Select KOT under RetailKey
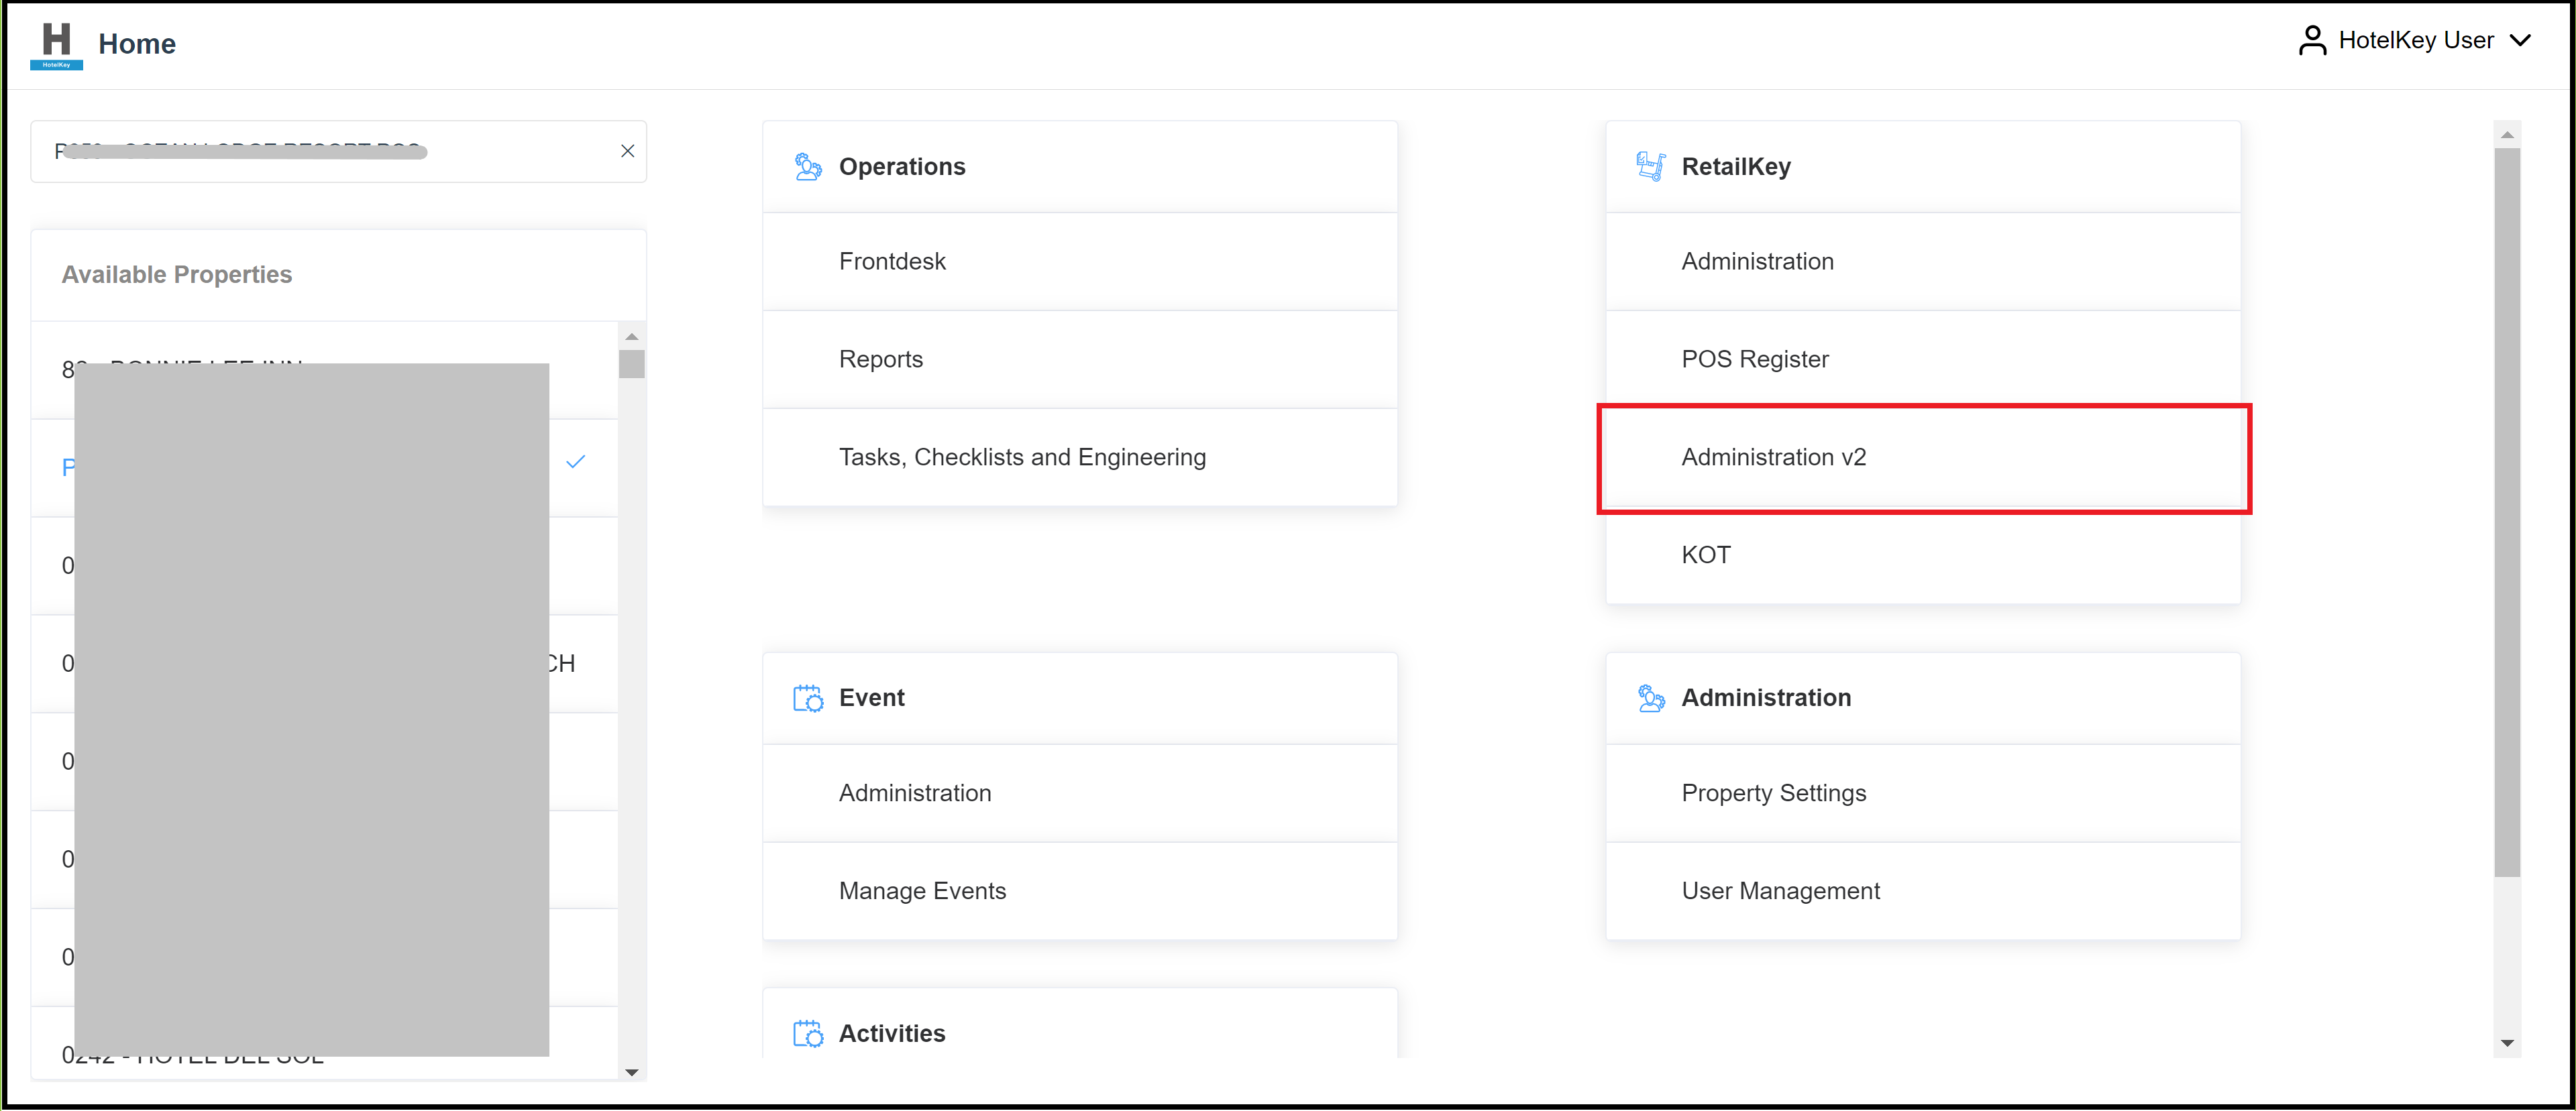 [x=1706, y=554]
